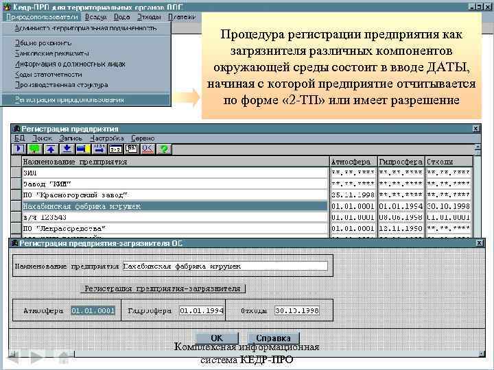
Task: Select the Завод "КИП" row
Action: click(x=175, y=184)
